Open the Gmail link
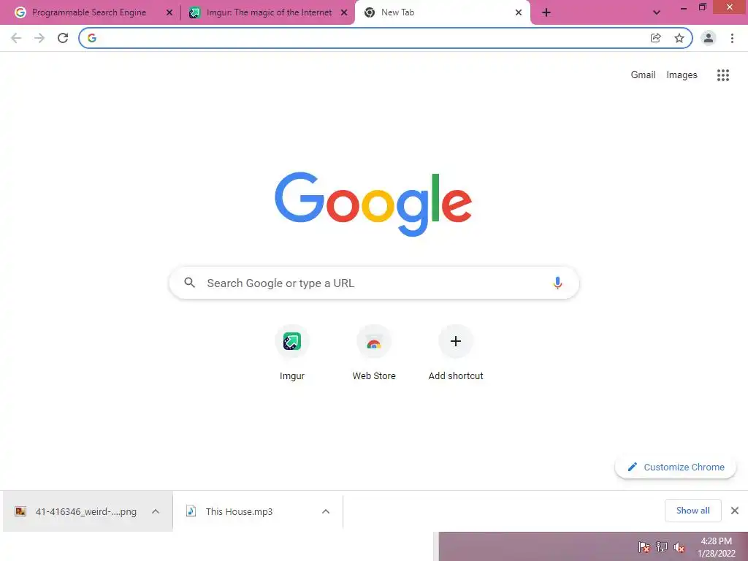The height and width of the screenshot is (561, 748). coord(643,75)
